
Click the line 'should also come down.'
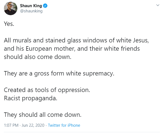38,57
